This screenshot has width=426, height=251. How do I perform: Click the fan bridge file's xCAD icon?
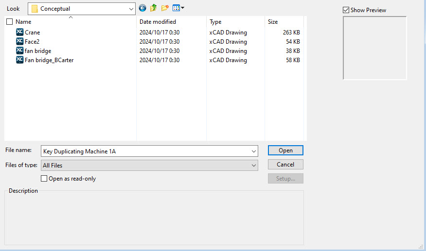coord(19,50)
